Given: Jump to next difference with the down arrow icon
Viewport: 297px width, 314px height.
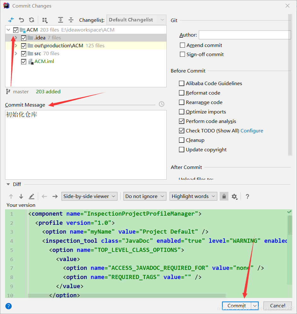Looking at the screenshot, I should (21, 196).
